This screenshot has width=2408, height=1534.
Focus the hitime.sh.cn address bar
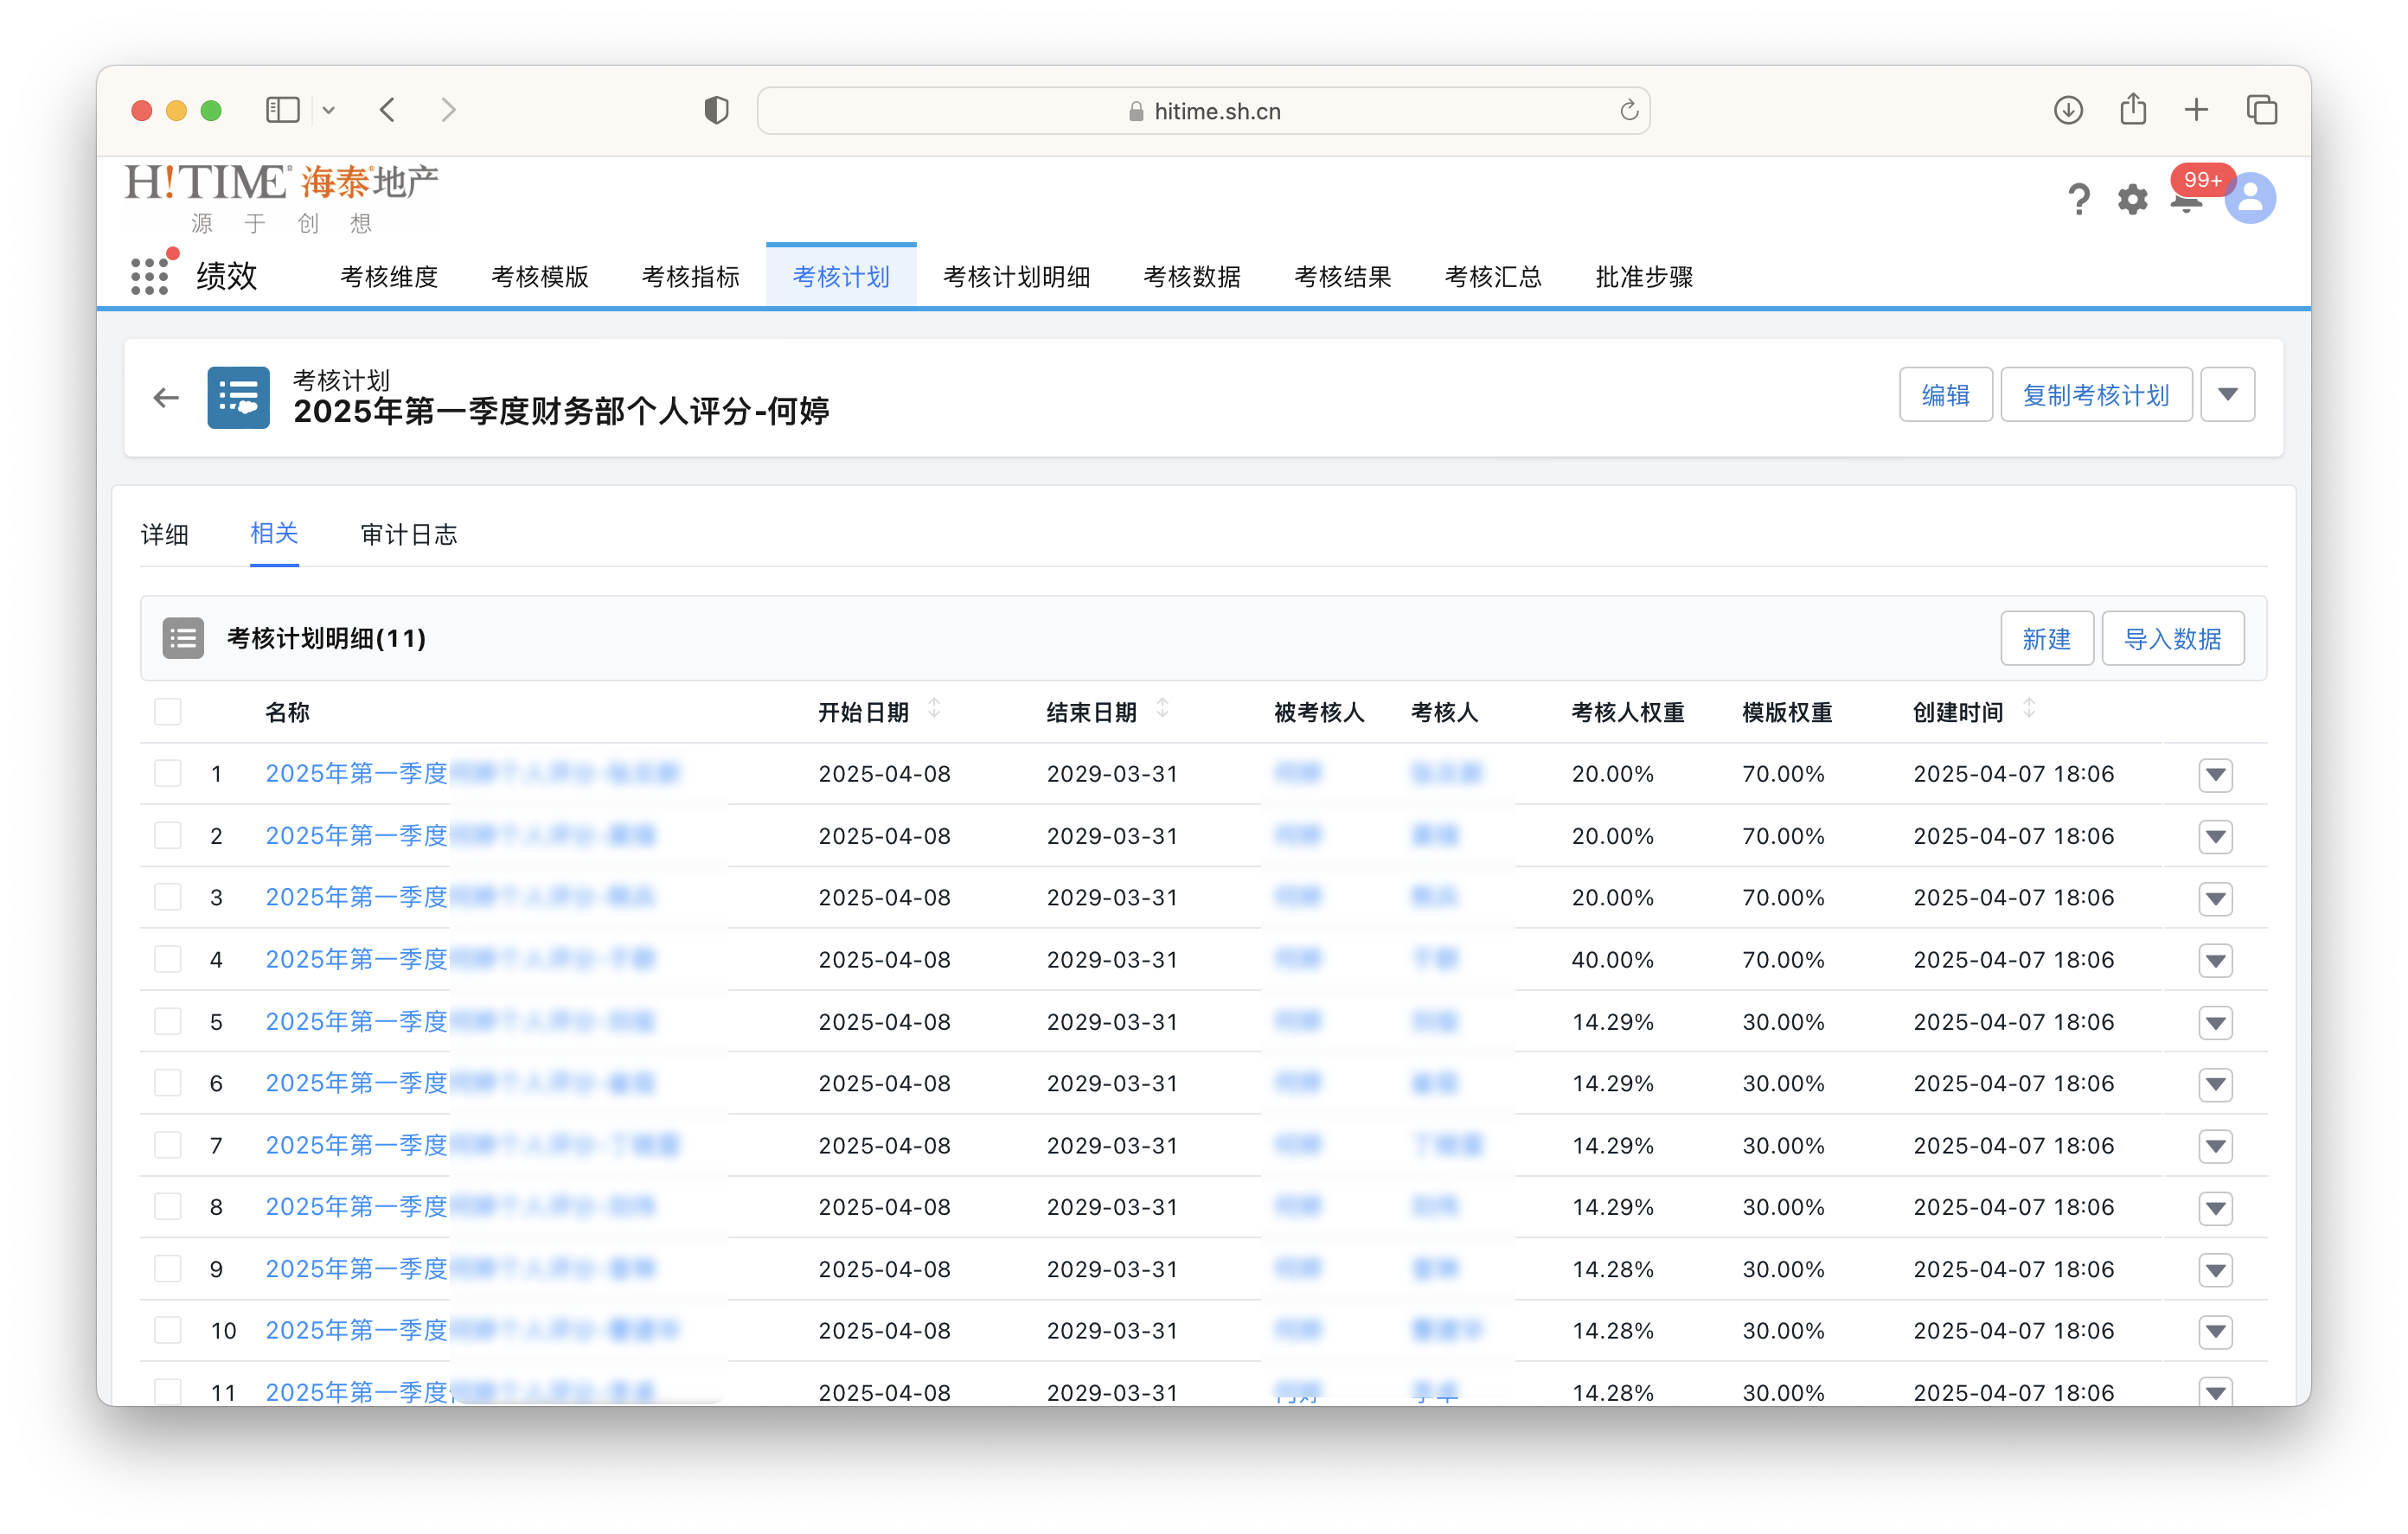pyautogui.click(x=1203, y=110)
